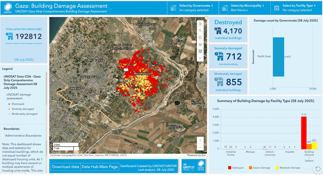Open the map search tool
Viewport: 323px width, 175px height.
pos(200,31)
